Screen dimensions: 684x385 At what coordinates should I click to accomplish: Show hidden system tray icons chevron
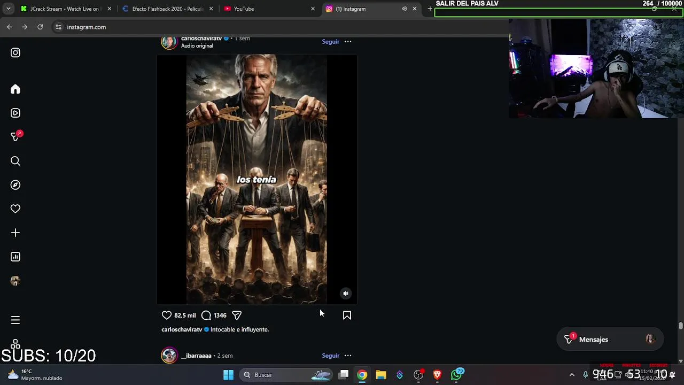(x=572, y=375)
